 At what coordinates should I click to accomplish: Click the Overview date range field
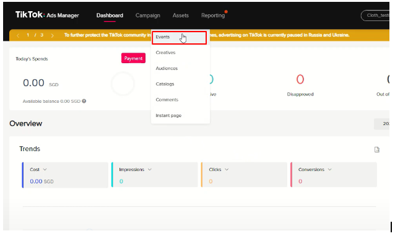click(x=381, y=124)
